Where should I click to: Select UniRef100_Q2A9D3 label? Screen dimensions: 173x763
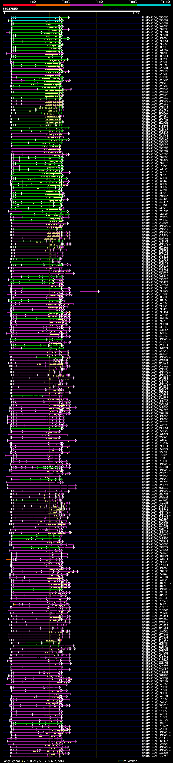[155, 62]
